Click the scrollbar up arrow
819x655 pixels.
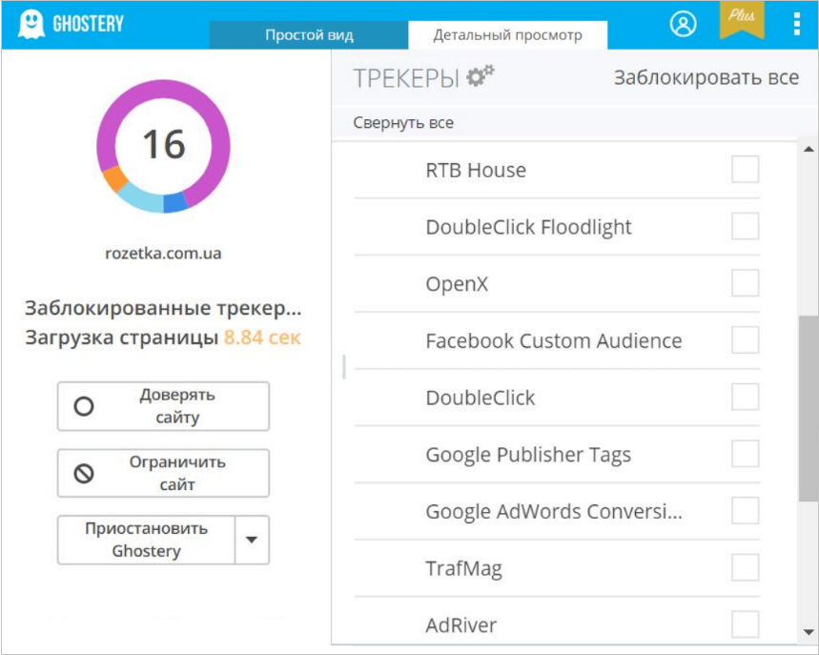pos(809,150)
